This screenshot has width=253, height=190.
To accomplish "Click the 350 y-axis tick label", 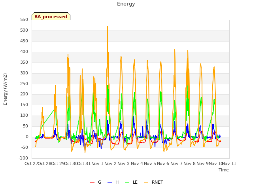I will tap(24, 63).
